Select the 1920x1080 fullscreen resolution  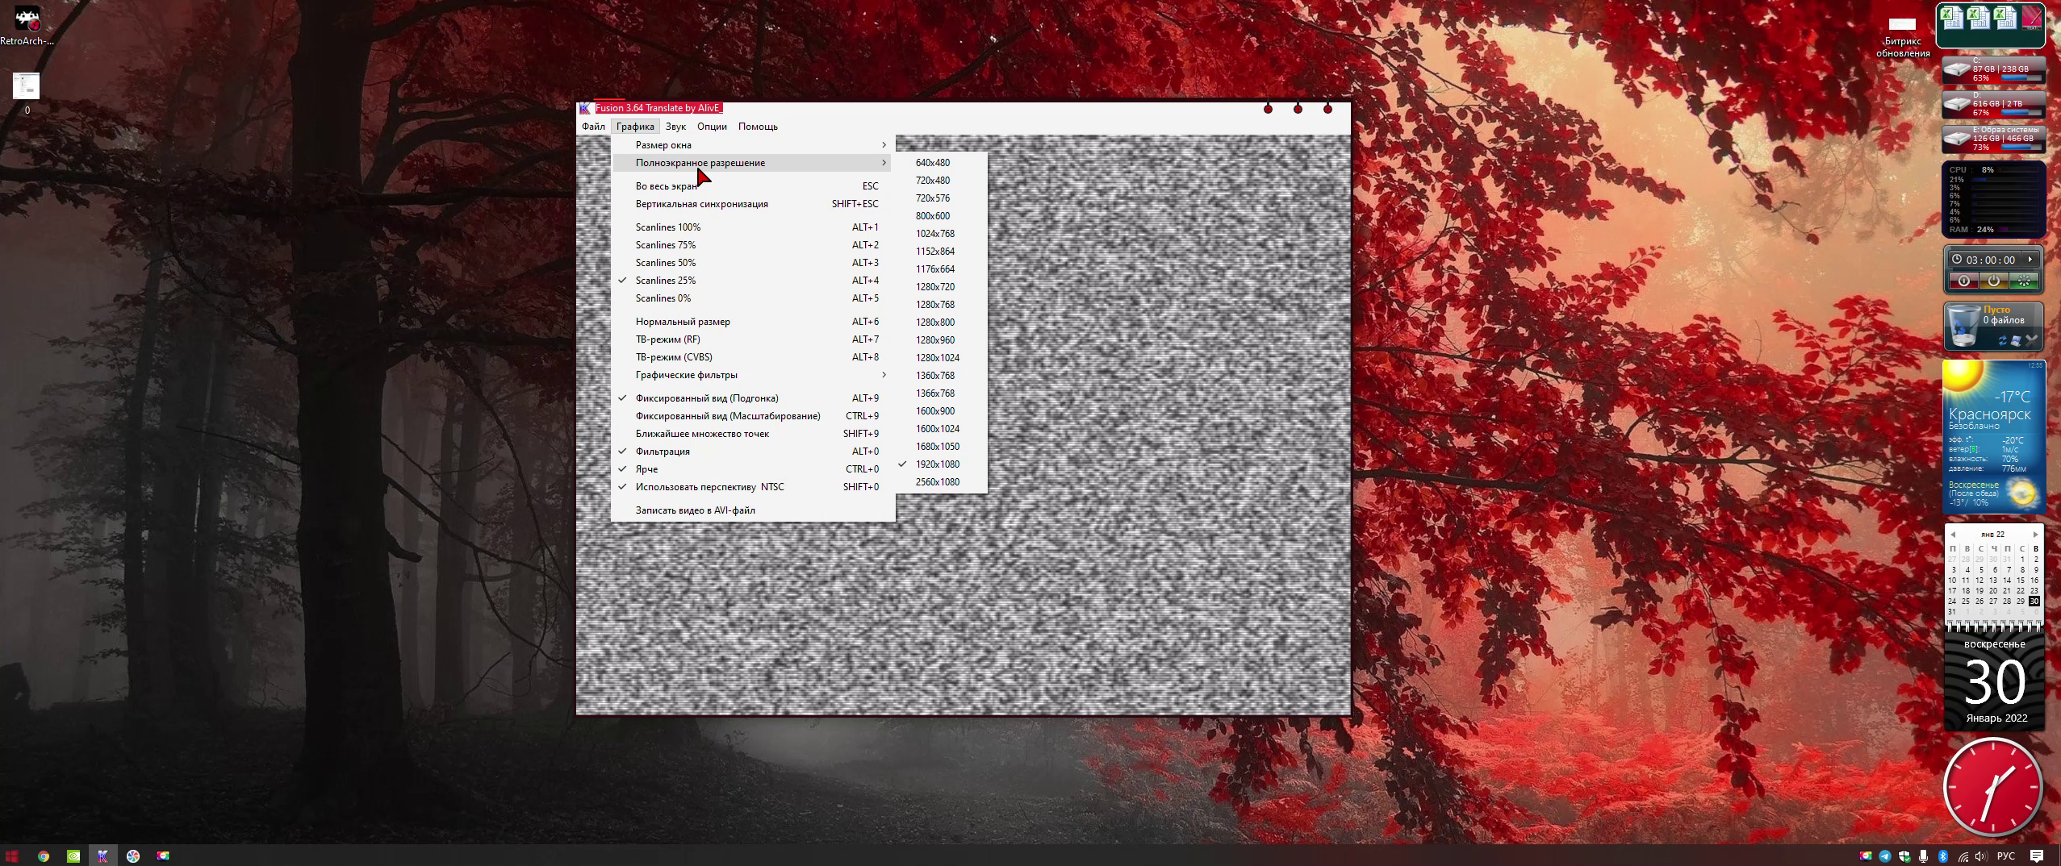tap(941, 464)
